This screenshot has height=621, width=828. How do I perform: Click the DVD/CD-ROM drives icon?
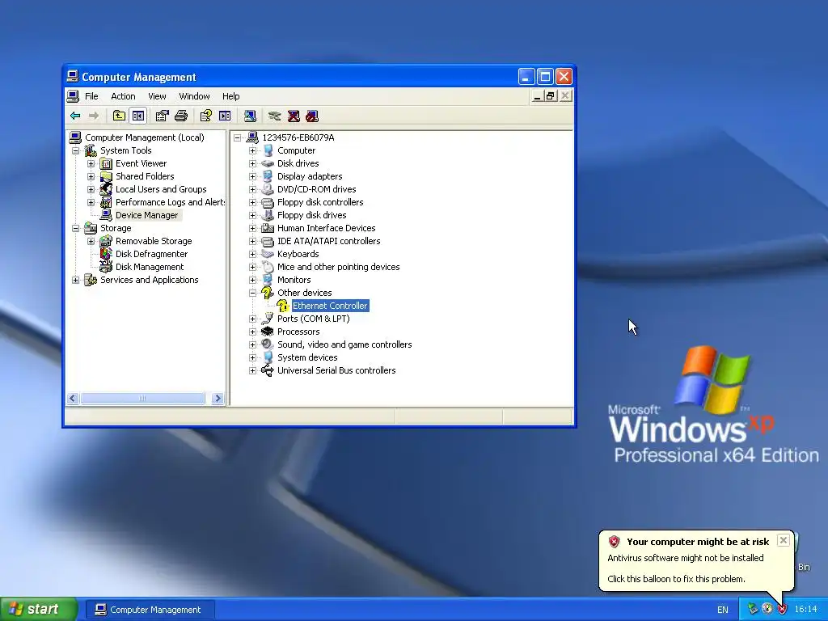point(268,189)
